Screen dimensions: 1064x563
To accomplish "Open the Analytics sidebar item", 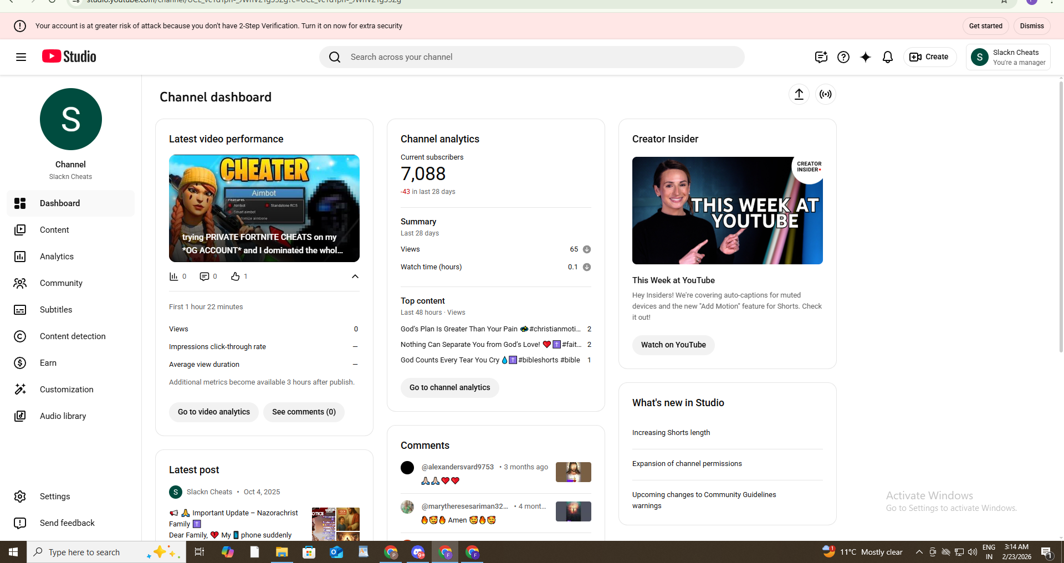I will click(x=57, y=257).
